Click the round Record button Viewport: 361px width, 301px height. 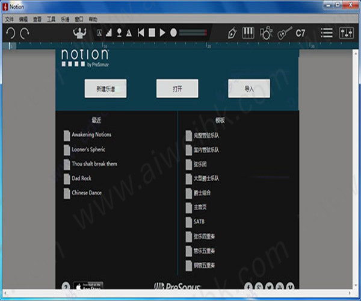coord(173,33)
